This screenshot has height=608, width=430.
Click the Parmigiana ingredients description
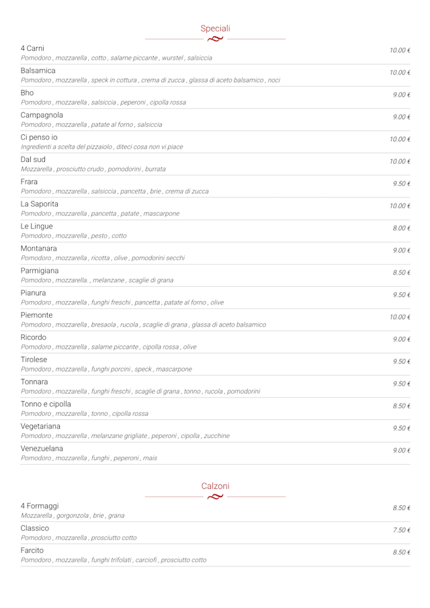[97, 280]
